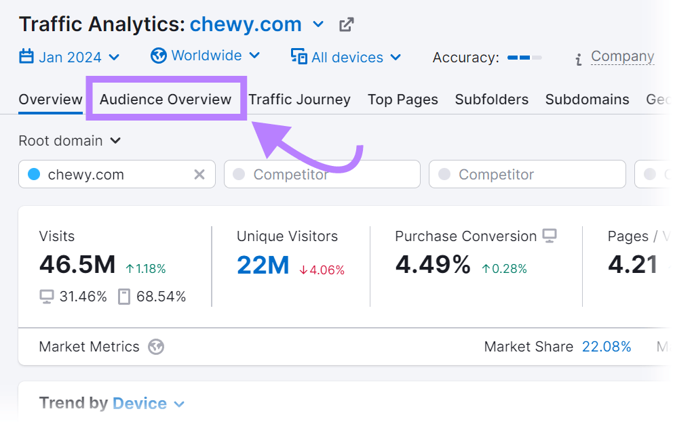The width and height of the screenshot is (673, 426).
Task: Click the Worldwide globe icon
Action: pos(157,56)
